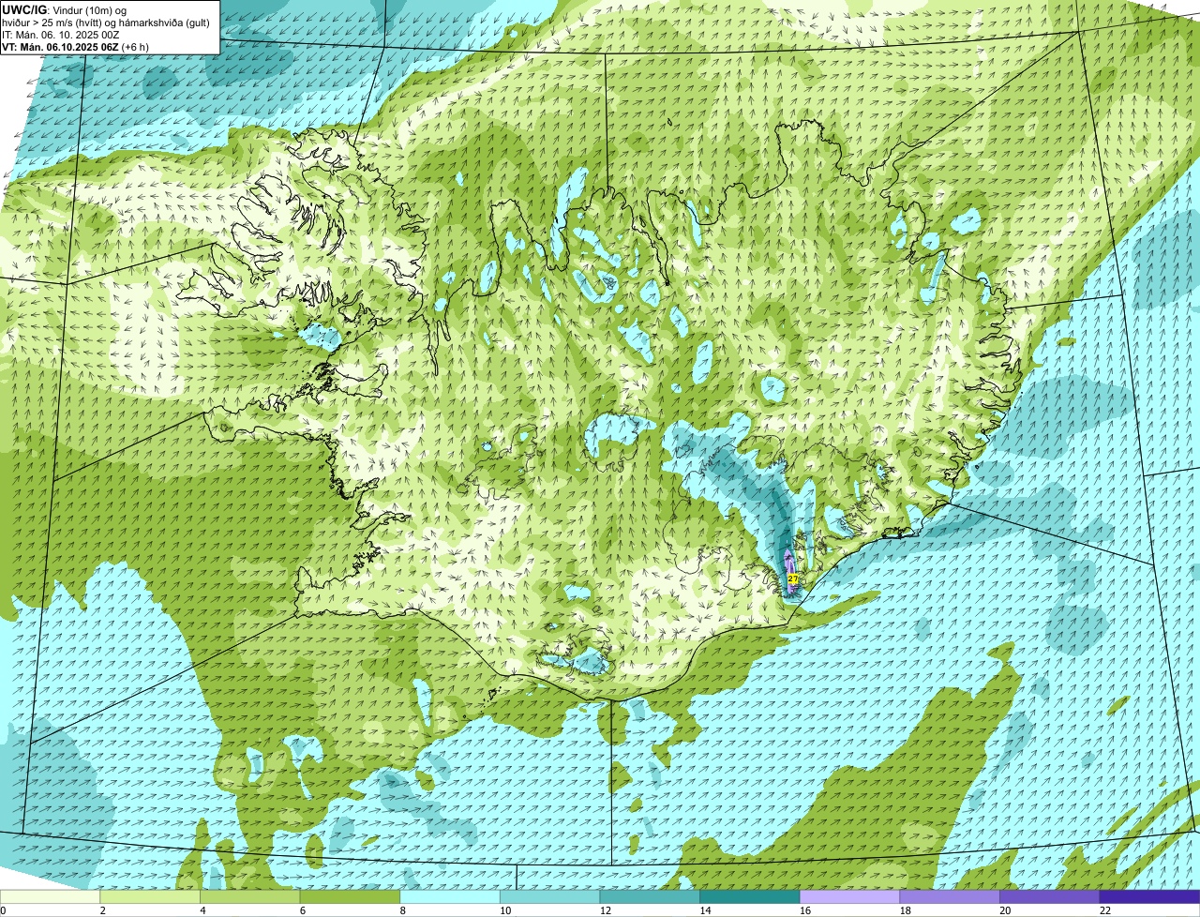Click the valid time 'VT: Mán. 06.10.2025 06Z (+6 h)'
The height and width of the screenshot is (917, 1200).
tap(75, 47)
